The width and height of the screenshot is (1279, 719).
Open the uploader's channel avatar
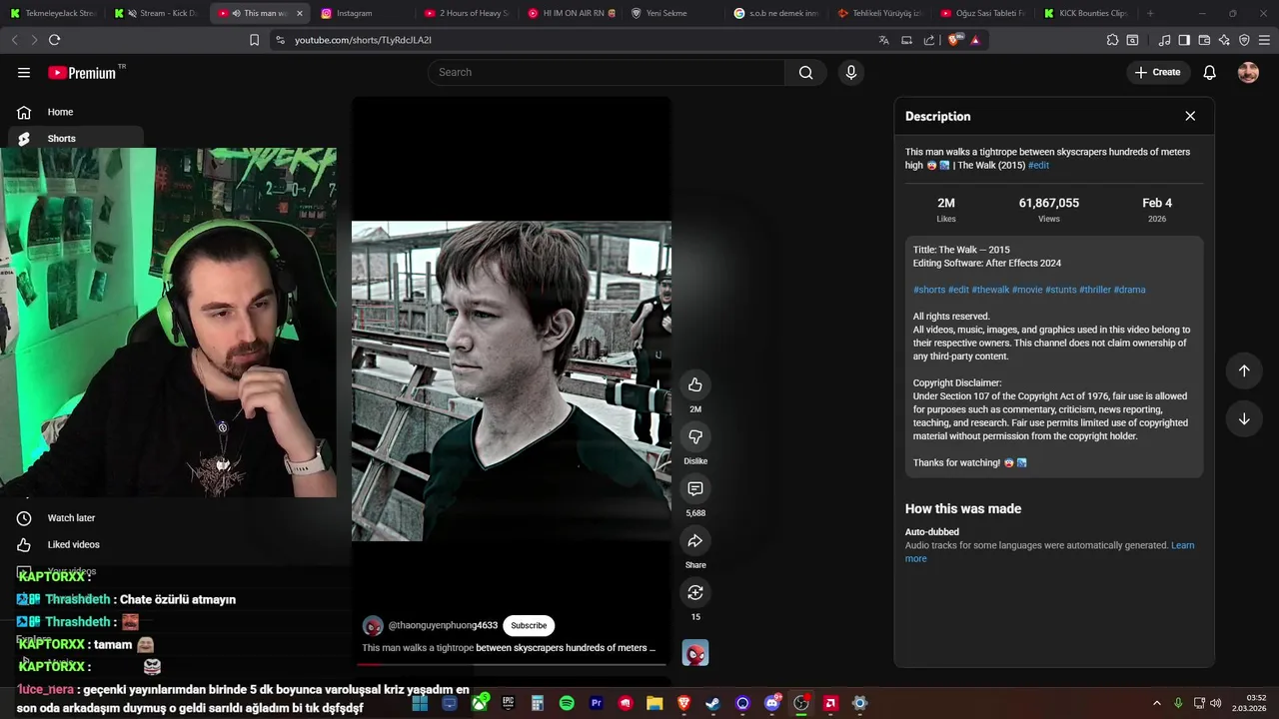click(373, 626)
